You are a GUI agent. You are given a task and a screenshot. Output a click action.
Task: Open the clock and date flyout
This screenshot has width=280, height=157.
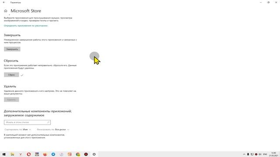pyautogui.click(x=273, y=154)
